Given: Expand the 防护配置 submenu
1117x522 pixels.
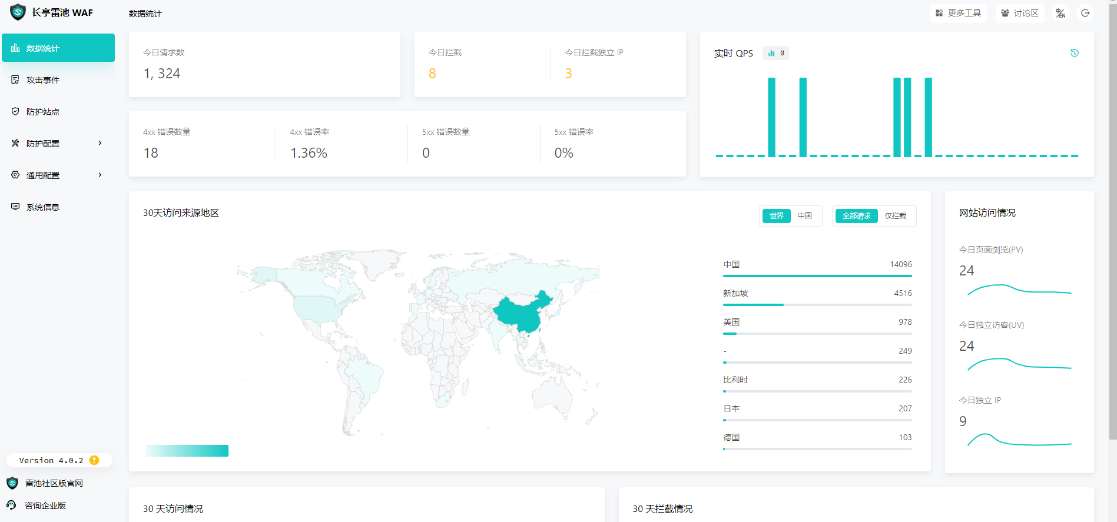Looking at the screenshot, I should tap(58, 144).
